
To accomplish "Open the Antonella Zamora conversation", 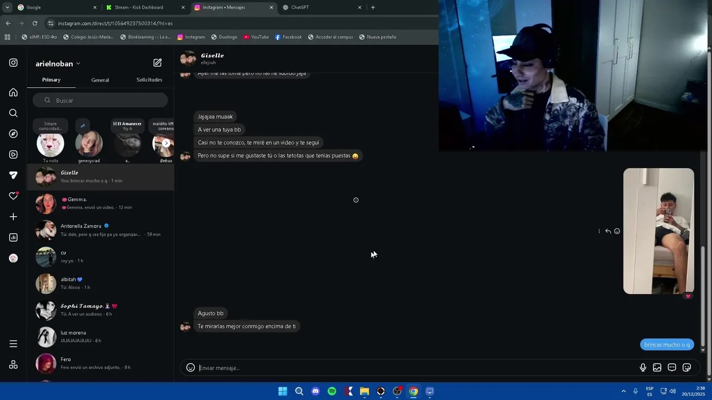I will pos(100,230).
